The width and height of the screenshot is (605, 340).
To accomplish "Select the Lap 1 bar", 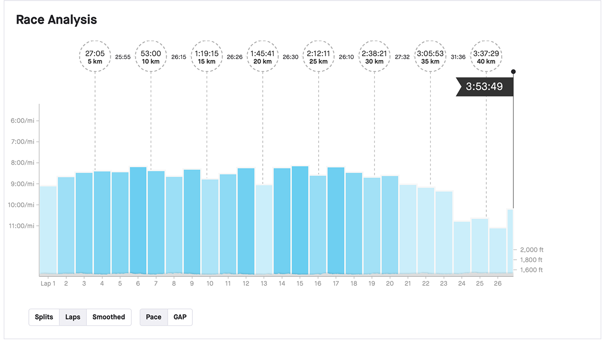I will [x=48, y=230].
